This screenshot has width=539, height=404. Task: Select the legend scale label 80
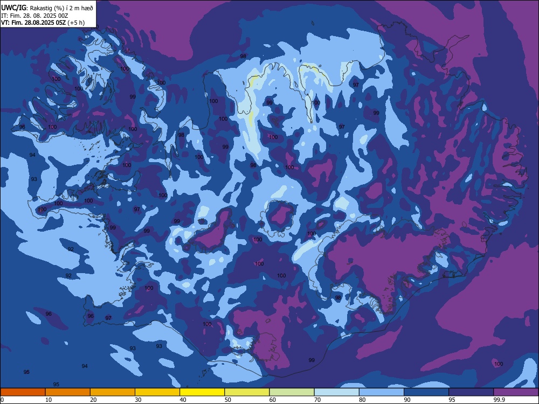[362, 400]
